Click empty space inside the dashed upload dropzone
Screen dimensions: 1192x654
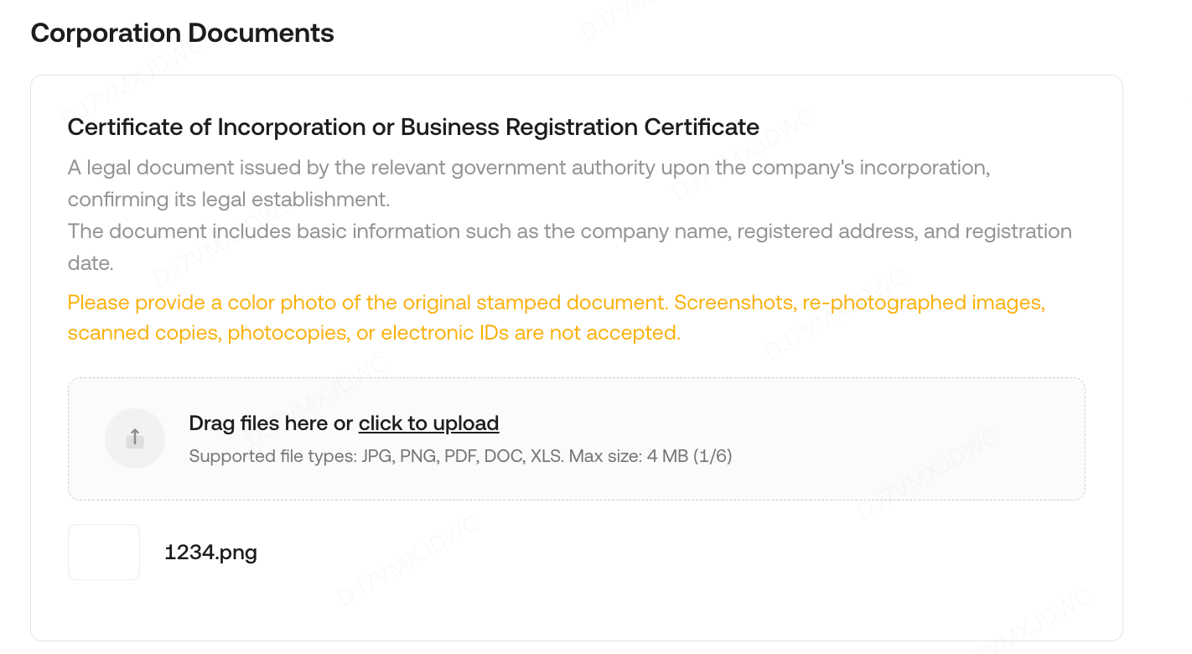pyautogui.click(x=880, y=439)
